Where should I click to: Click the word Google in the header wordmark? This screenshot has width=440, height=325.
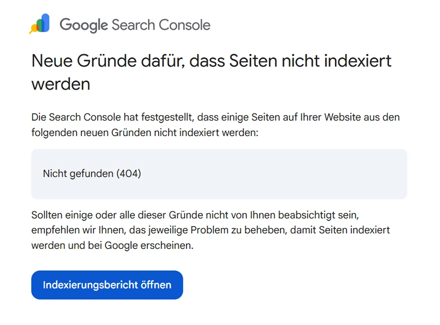pyautogui.click(x=83, y=25)
